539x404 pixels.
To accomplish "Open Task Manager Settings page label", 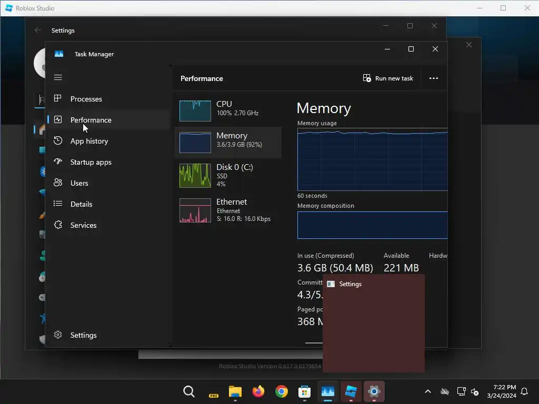I will (83, 335).
